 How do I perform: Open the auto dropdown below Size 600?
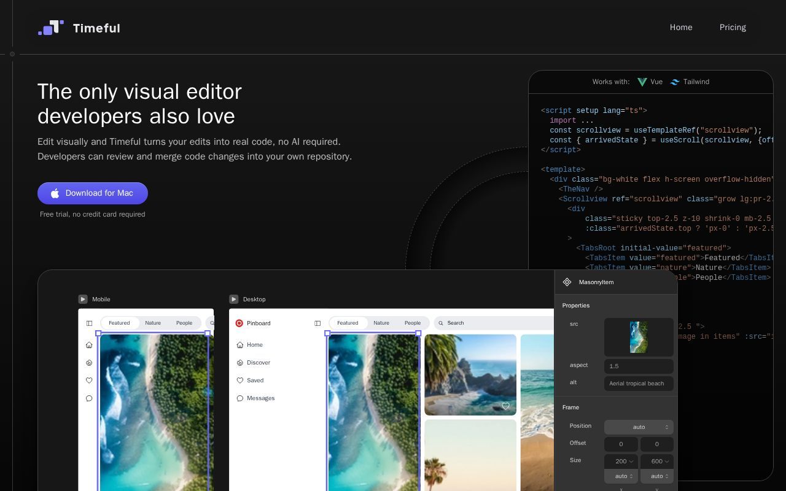657,476
